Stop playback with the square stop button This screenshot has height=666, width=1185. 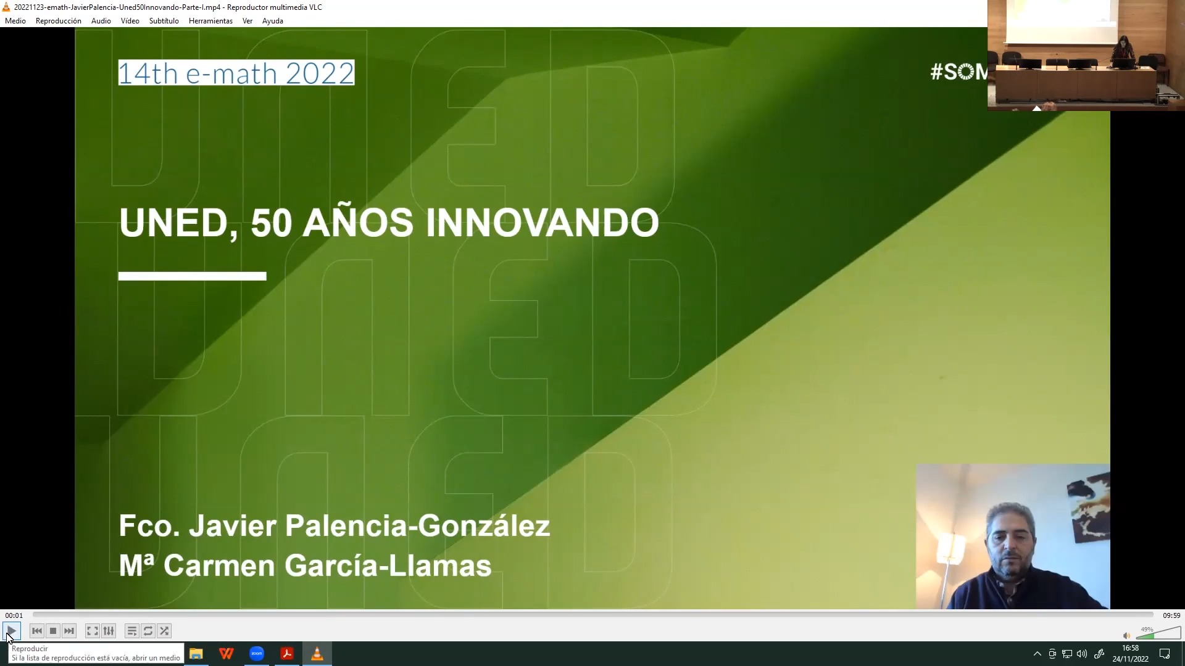click(53, 631)
